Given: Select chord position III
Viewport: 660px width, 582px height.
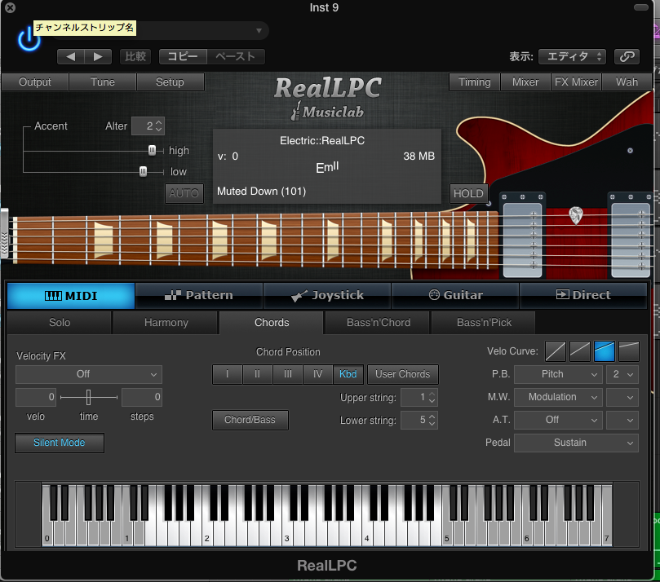Looking at the screenshot, I should point(287,374).
